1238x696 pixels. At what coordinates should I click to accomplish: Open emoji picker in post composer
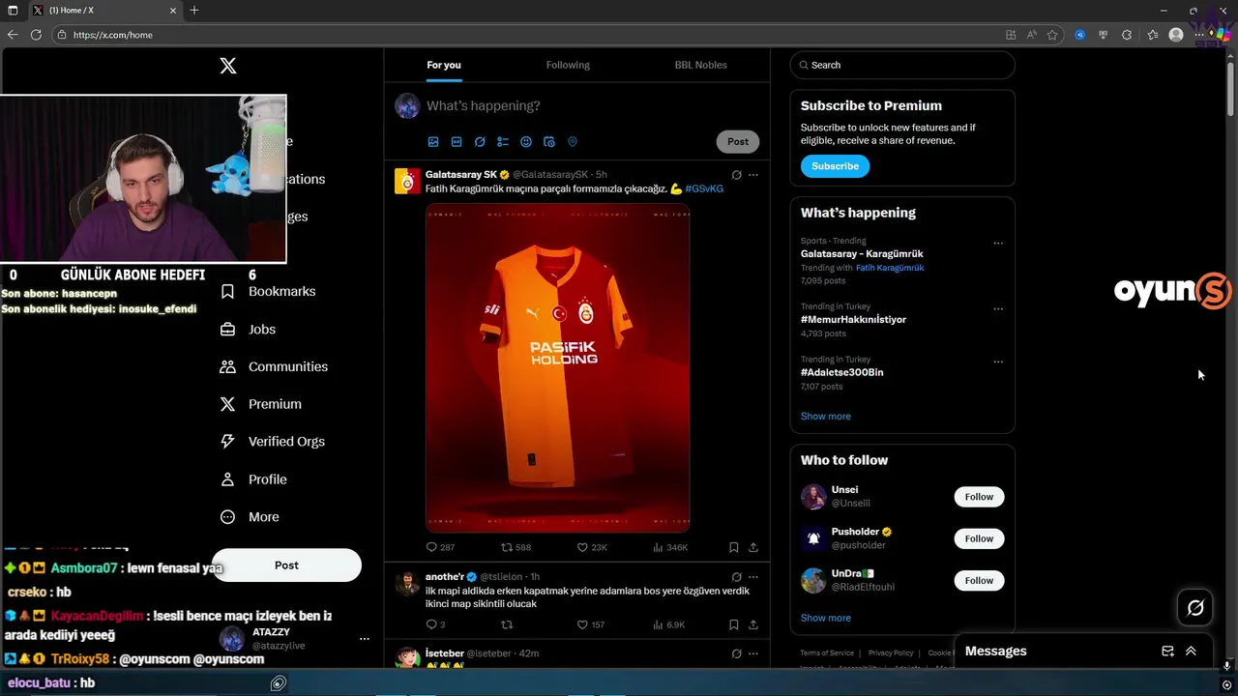[526, 141]
